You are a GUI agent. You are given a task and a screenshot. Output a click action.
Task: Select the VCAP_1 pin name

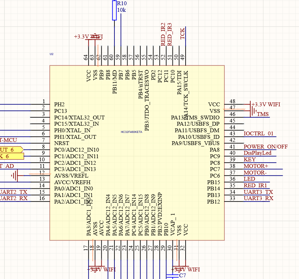(x=173, y=225)
